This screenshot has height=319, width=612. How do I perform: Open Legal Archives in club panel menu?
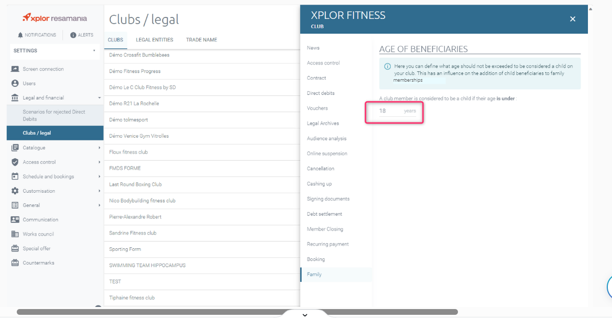coord(323,124)
